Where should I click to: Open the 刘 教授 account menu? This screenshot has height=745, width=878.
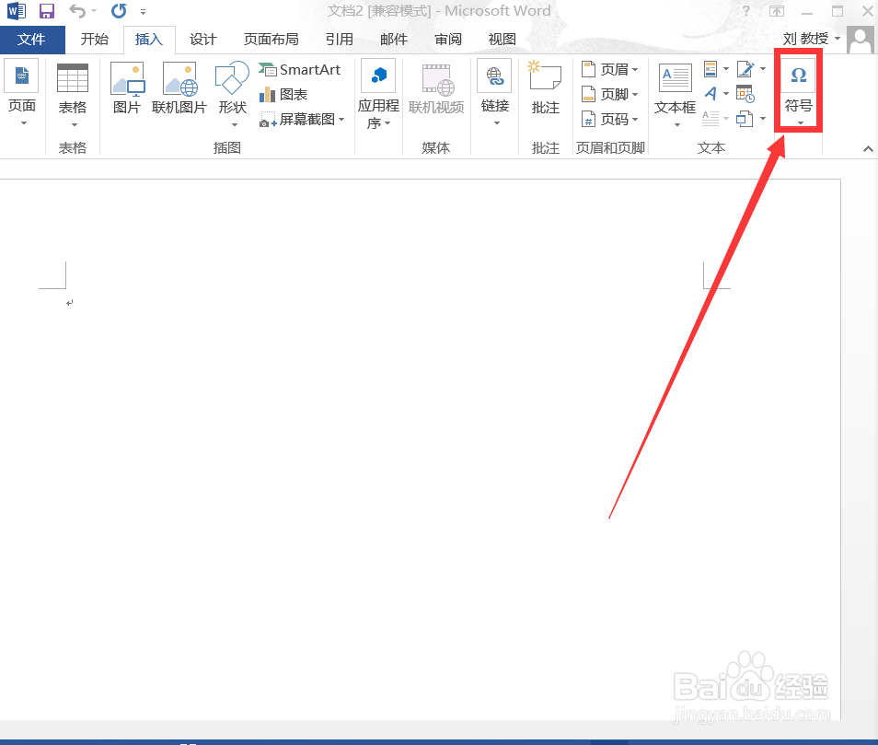(808, 39)
